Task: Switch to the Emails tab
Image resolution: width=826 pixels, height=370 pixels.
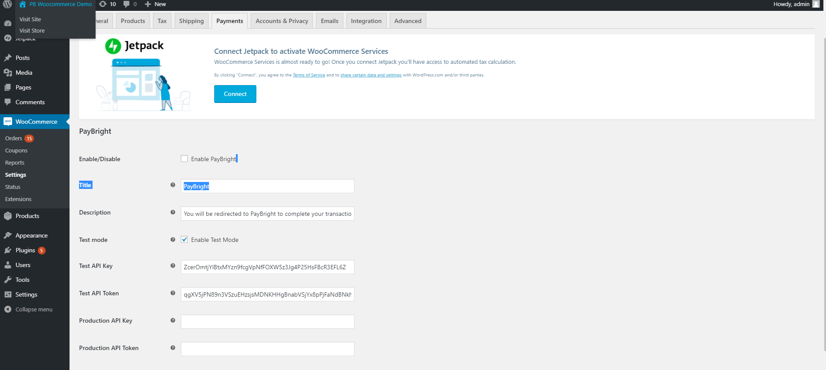Action: tap(329, 21)
